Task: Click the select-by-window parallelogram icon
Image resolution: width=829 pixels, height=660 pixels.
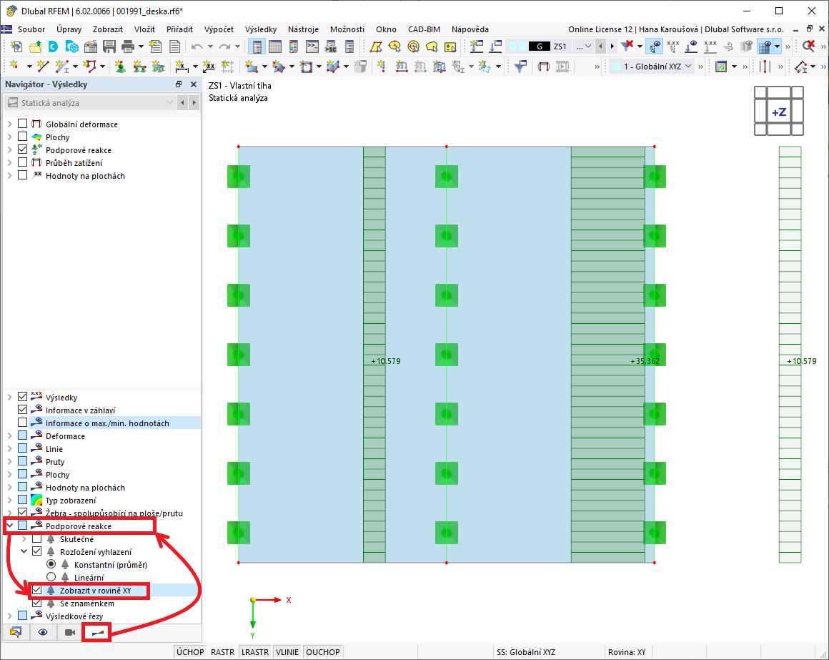Action: tap(376, 46)
